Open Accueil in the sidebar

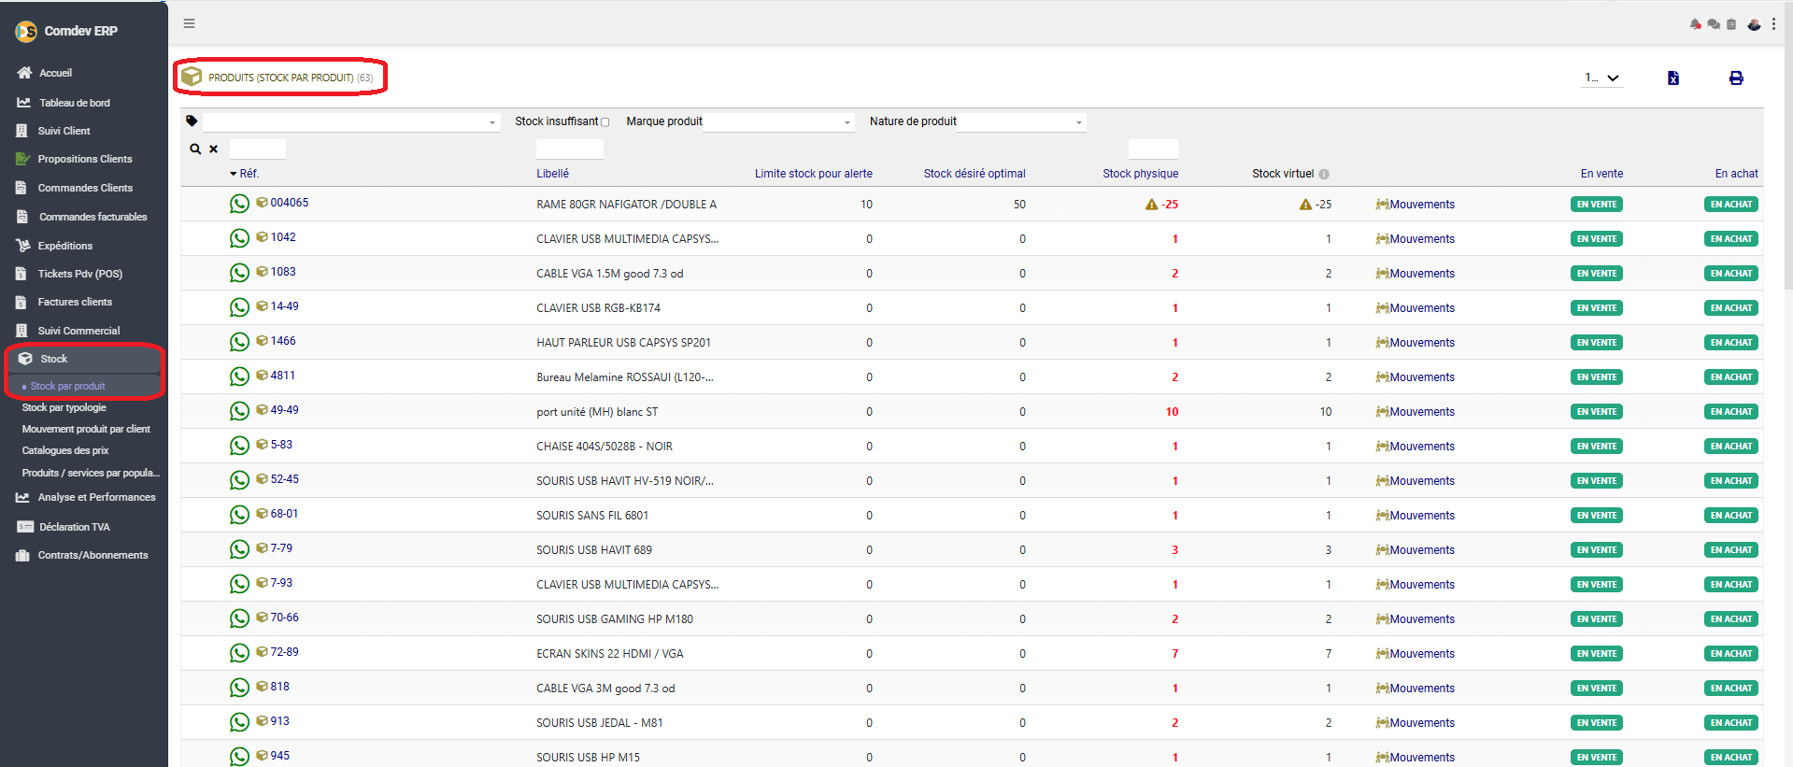click(55, 73)
